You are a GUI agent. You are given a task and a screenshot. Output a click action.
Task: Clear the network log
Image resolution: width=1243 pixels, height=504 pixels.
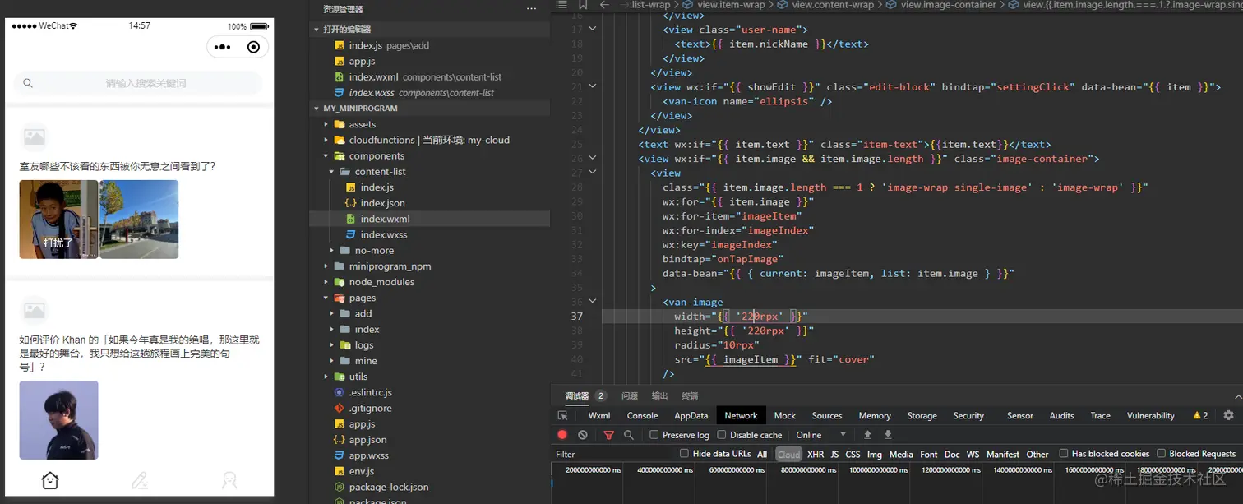(x=583, y=435)
